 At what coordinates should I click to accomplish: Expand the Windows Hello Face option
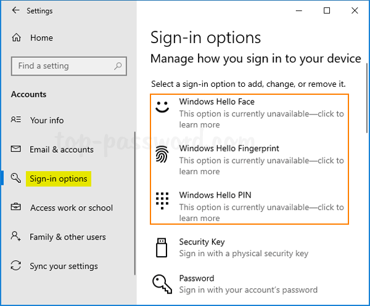[217, 102]
